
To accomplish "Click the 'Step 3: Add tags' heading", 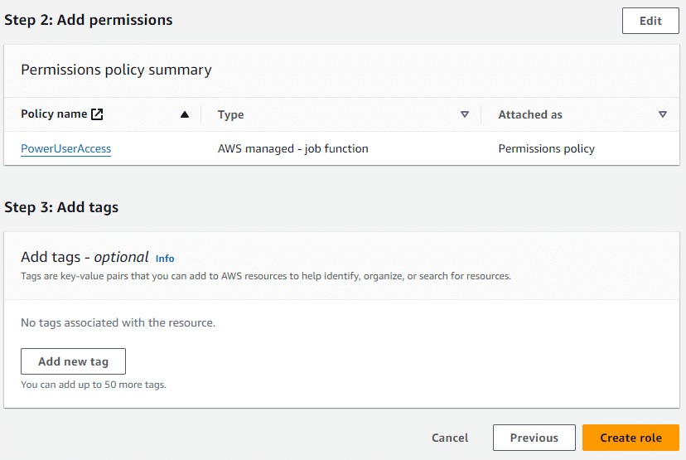I will pyautogui.click(x=61, y=207).
